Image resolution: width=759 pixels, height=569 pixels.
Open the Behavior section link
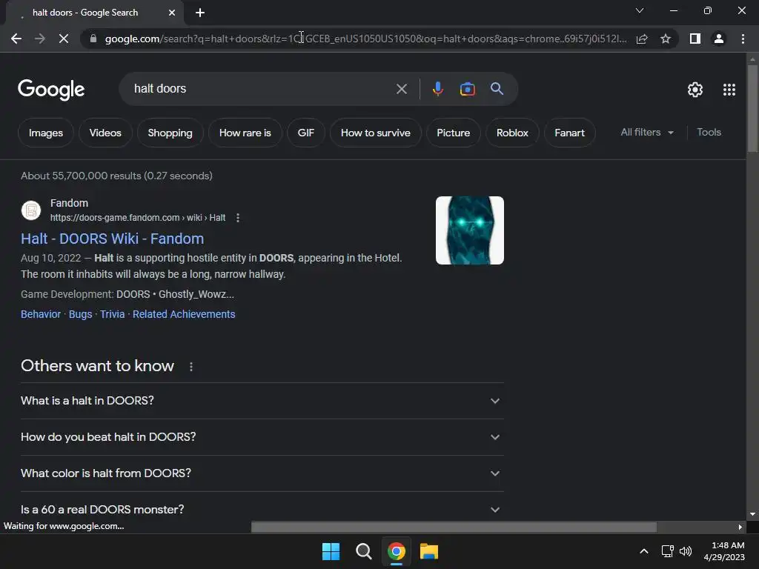[x=41, y=314]
